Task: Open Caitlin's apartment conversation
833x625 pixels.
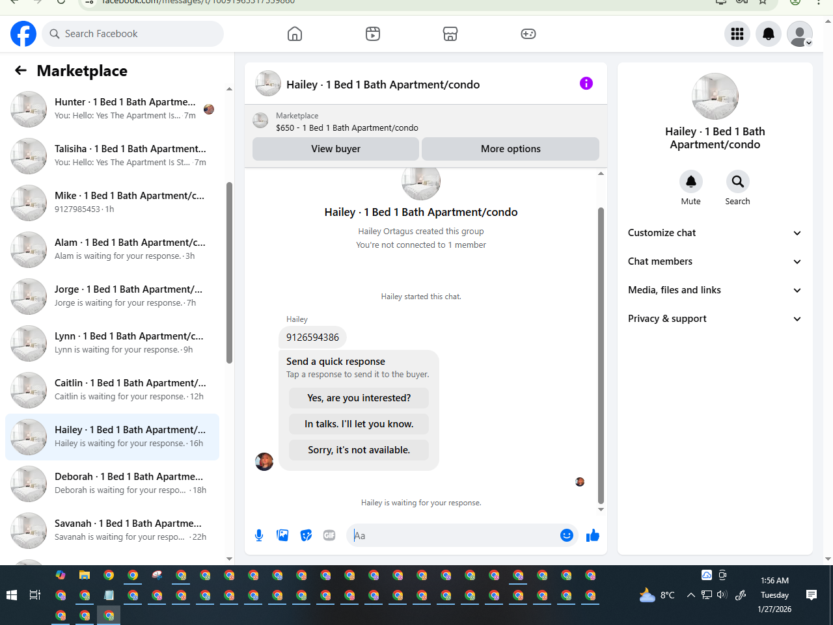Action: click(112, 390)
